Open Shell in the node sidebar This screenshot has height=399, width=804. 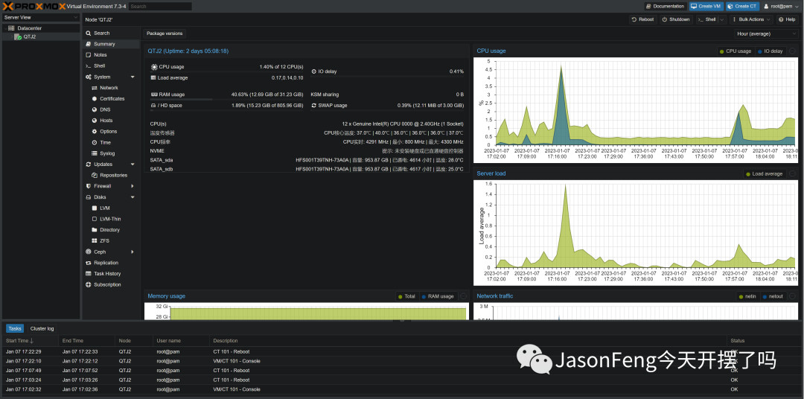(99, 66)
